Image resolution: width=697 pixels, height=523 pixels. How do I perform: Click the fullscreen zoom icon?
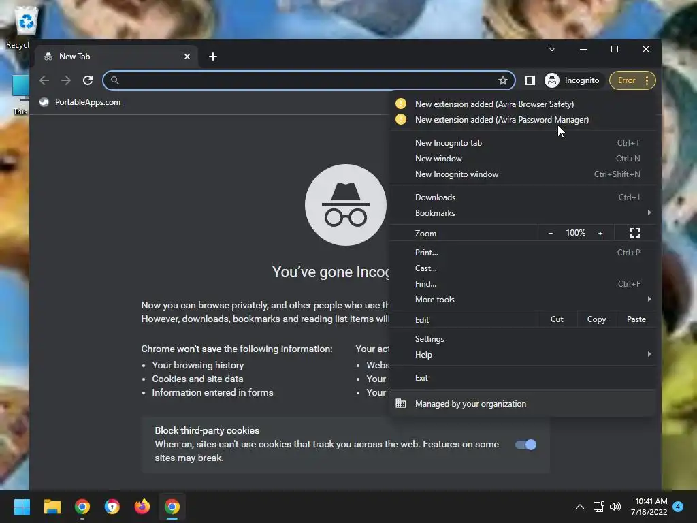click(x=635, y=233)
